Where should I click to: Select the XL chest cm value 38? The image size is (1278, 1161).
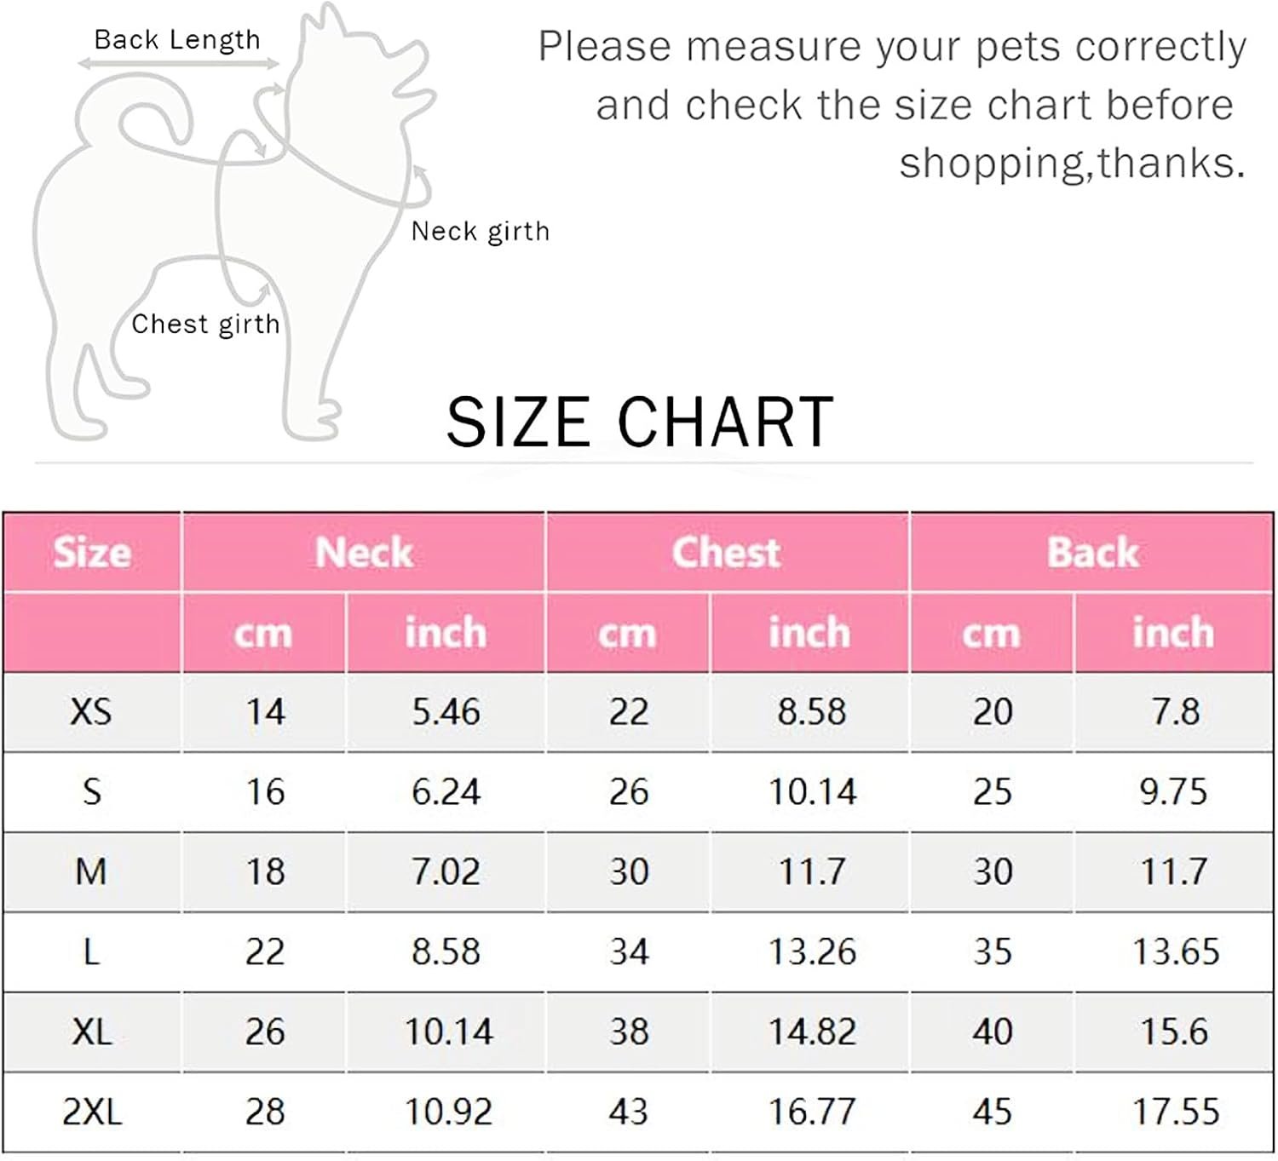[x=629, y=1032]
